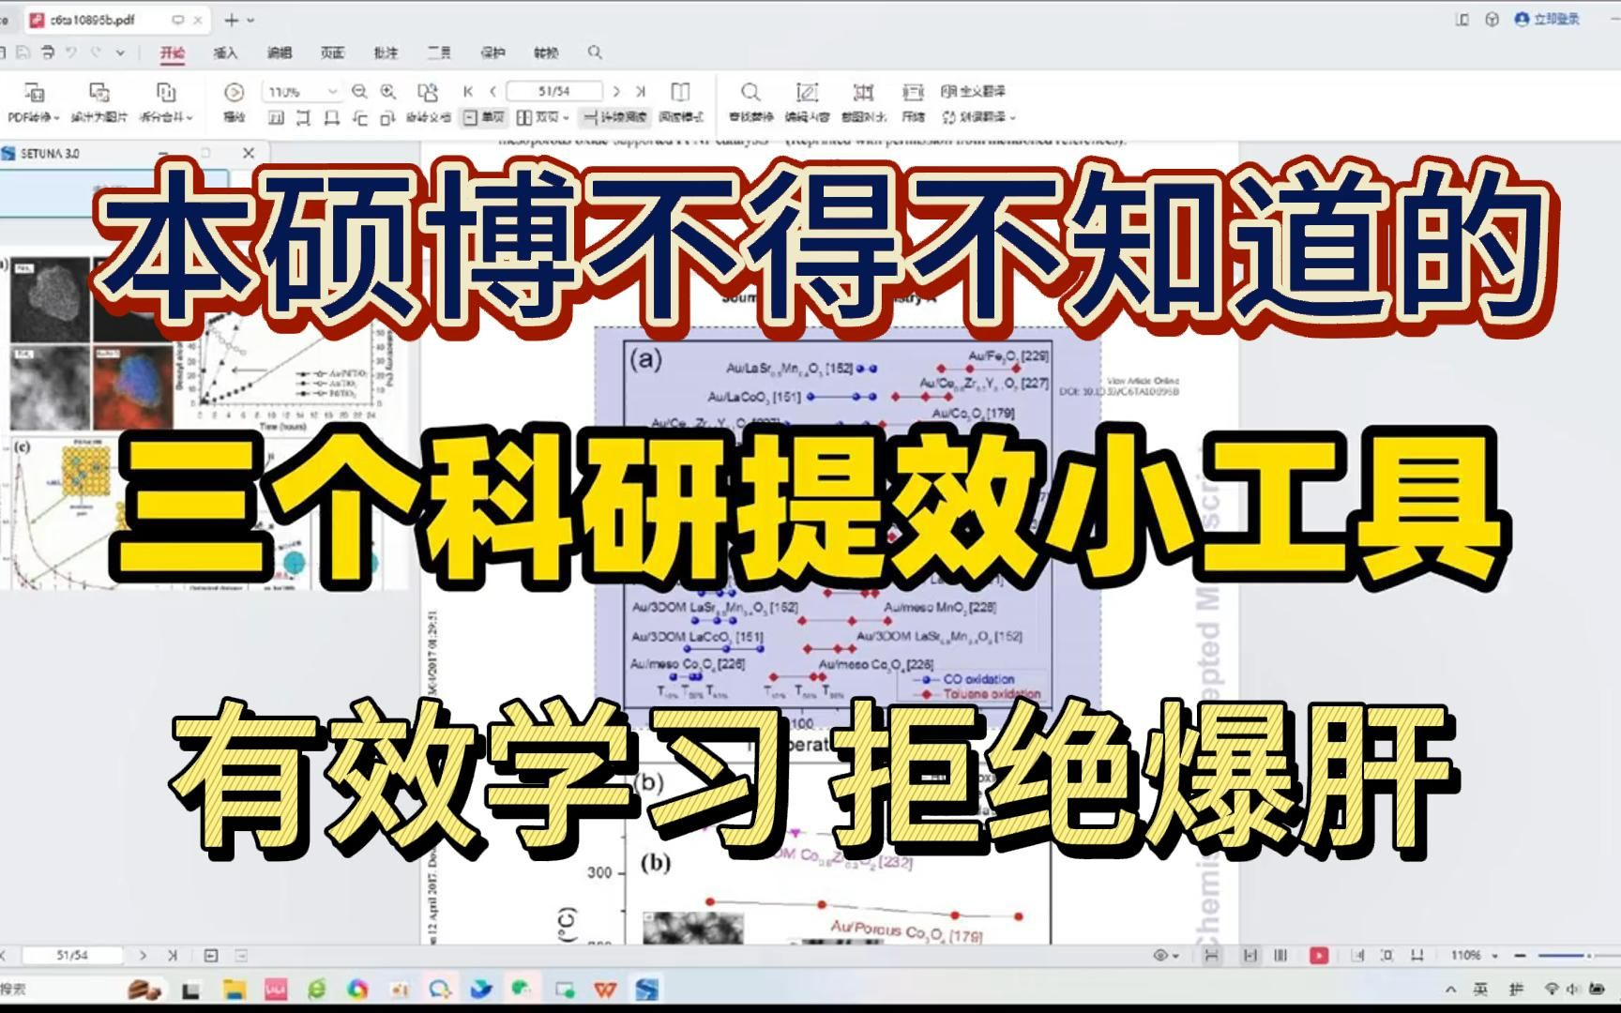Switch to 批注 ribbon tab
This screenshot has width=1621, height=1013.
pos(386,53)
